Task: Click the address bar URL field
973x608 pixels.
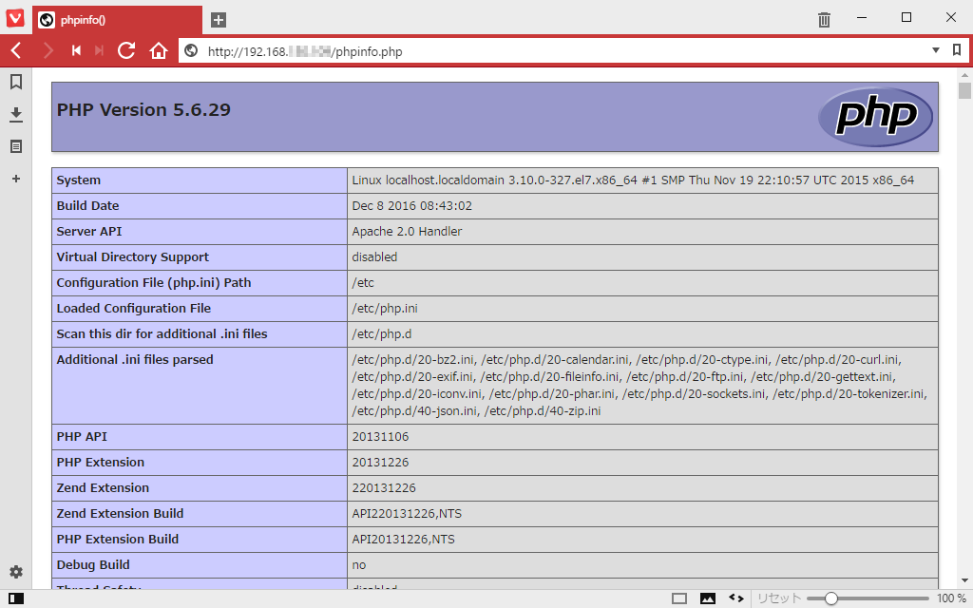Action: pos(559,51)
